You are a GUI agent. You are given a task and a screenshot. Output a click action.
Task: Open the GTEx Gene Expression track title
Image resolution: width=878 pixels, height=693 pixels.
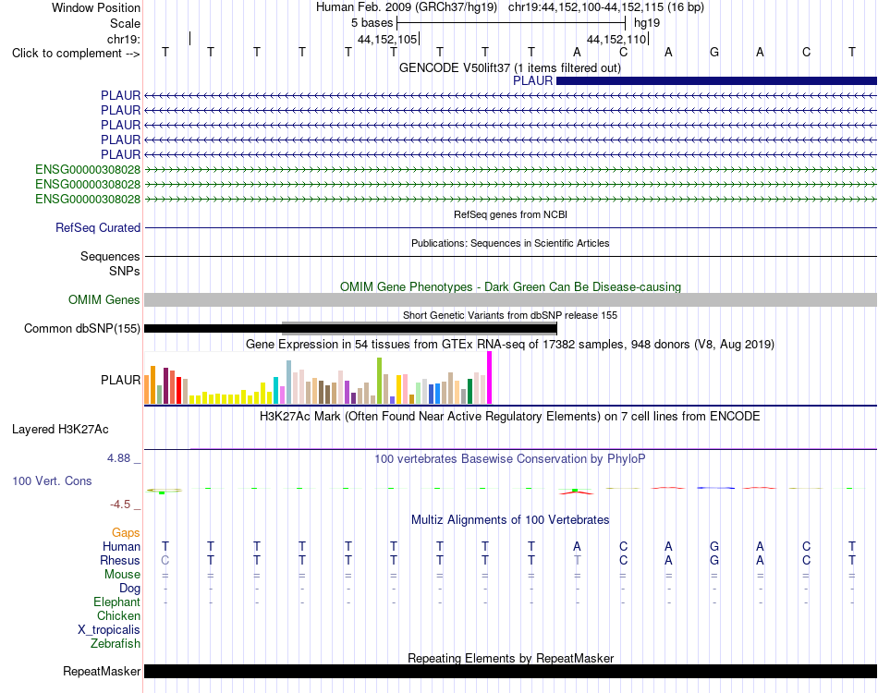coord(510,345)
